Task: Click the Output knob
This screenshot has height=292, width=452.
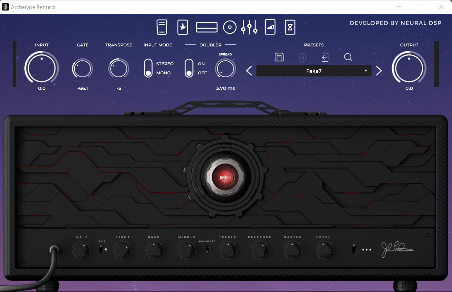Action: click(x=409, y=68)
